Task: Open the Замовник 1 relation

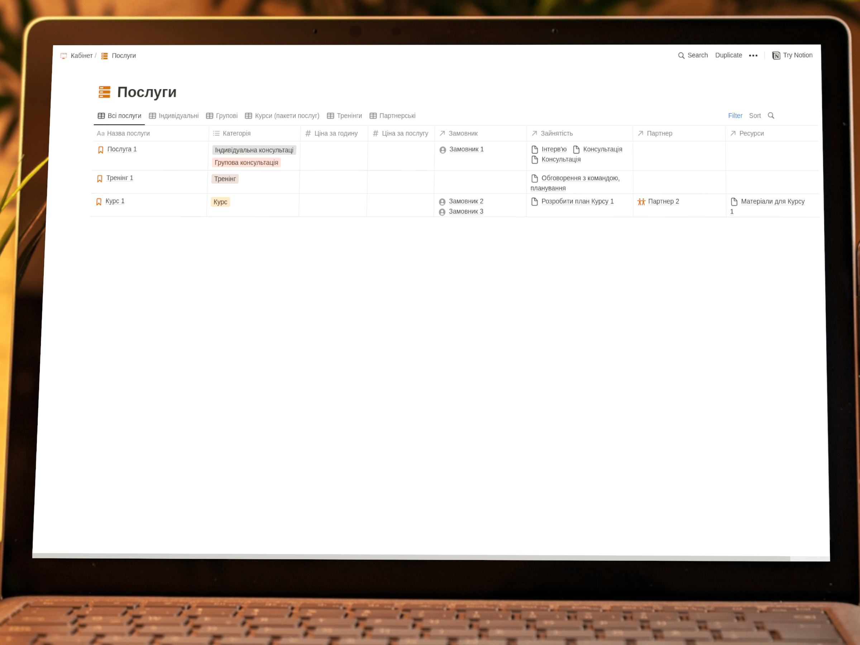Action: [x=466, y=149]
